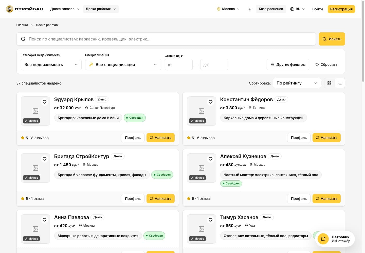Open Профиль of Эдуард Крылов
365x253 pixels.
(x=133, y=138)
